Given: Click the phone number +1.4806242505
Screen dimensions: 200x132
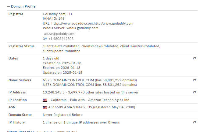Looking at the screenshot, I should click(x=61, y=39).
